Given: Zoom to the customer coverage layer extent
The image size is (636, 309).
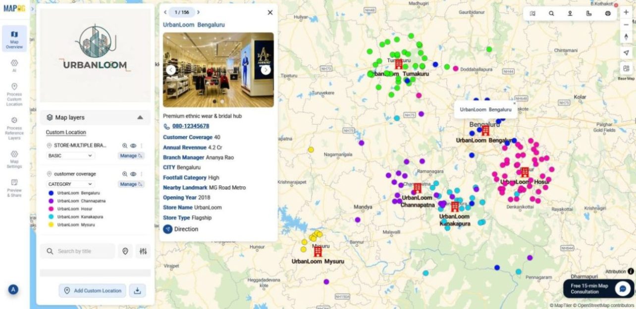Looking at the screenshot, I should (x=125, y=174).
